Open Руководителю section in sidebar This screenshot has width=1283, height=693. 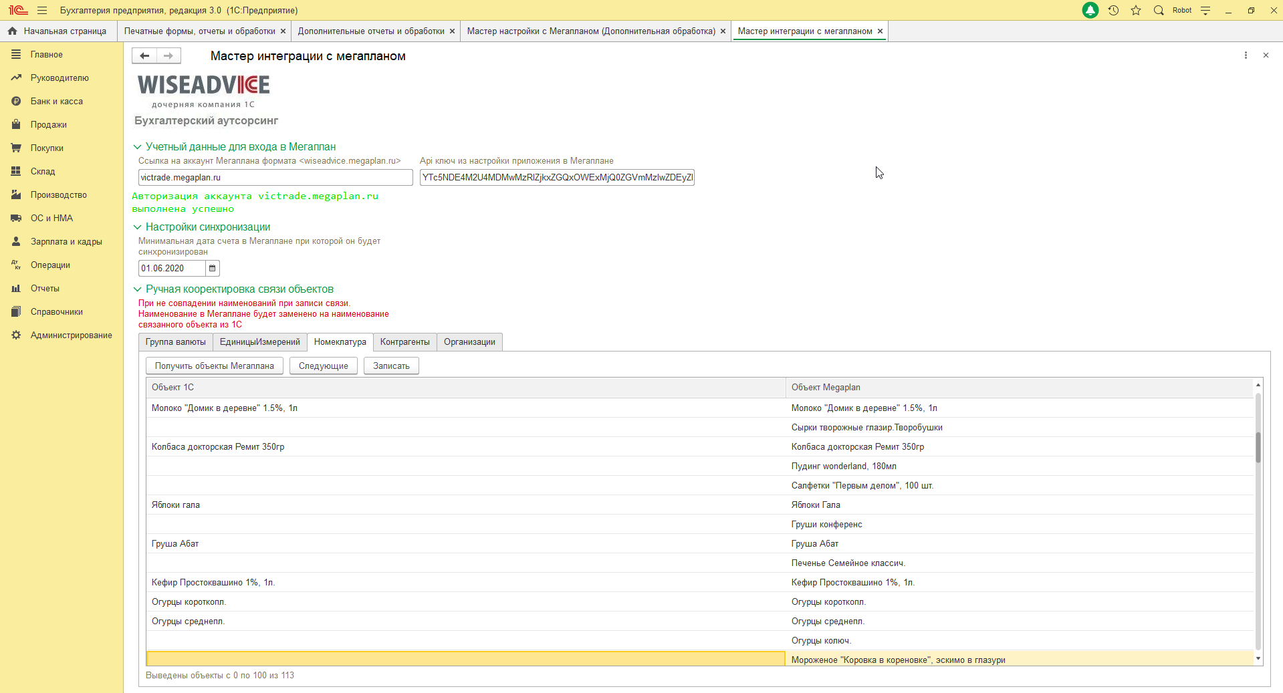pos(60,78)
